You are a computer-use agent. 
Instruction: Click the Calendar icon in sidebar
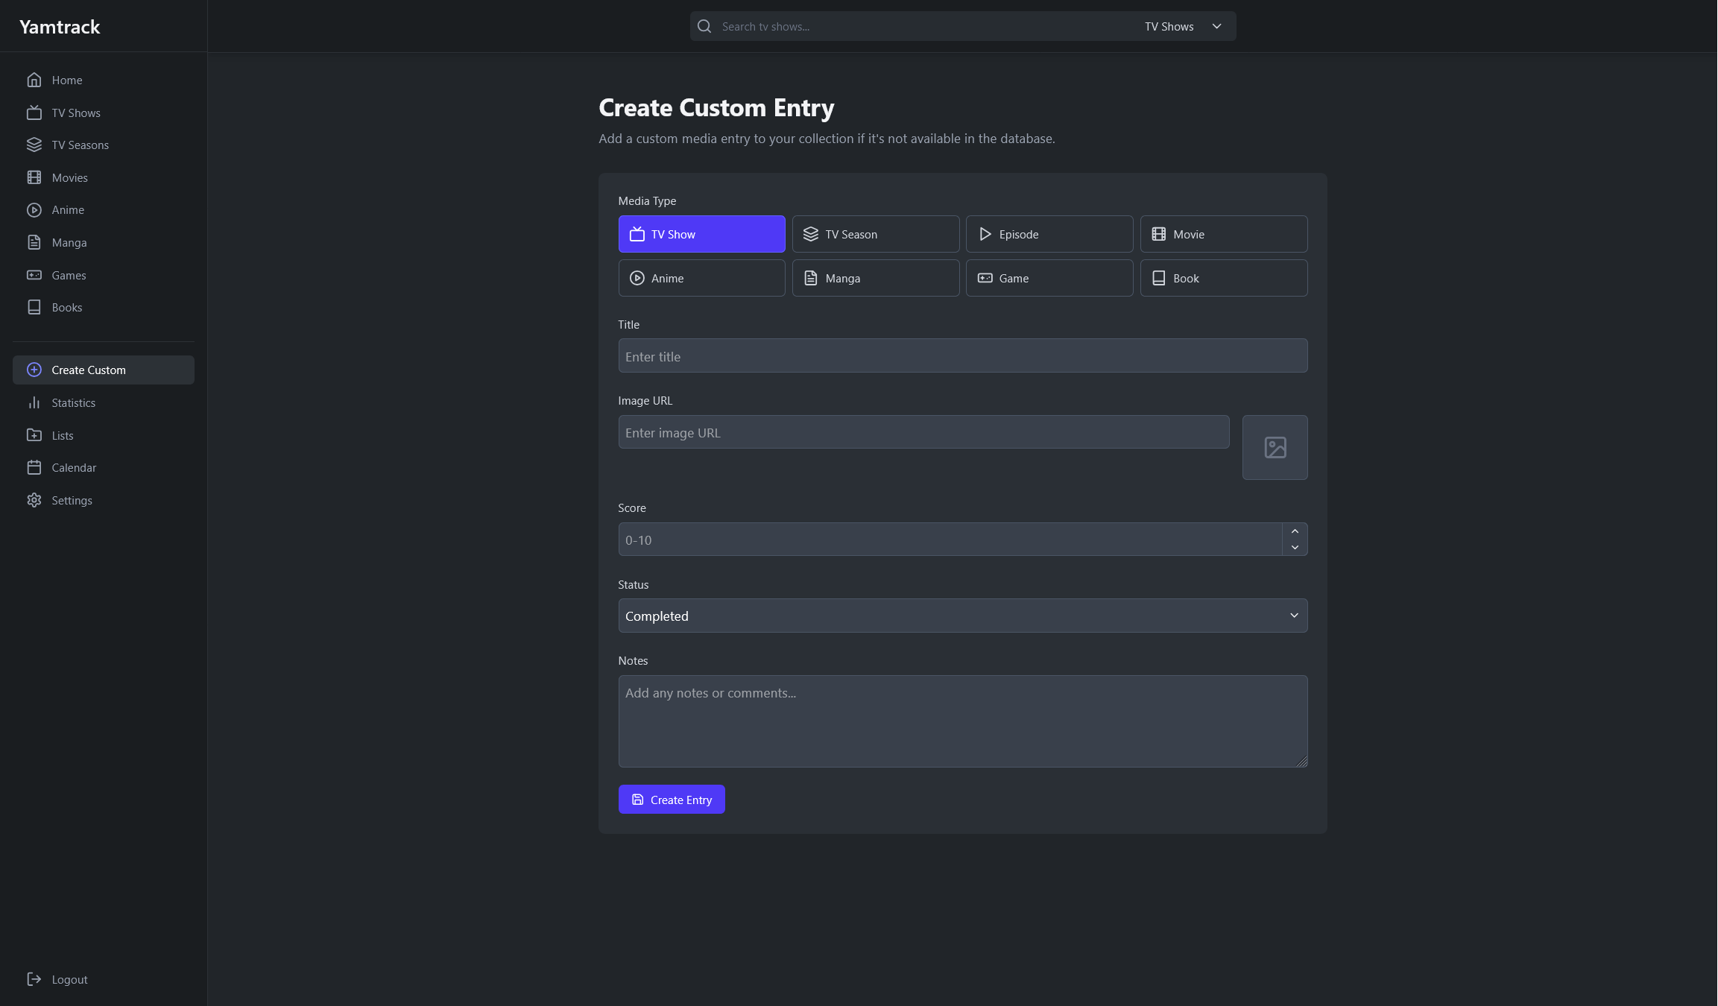pyautogui.click(x=34, y=467)
